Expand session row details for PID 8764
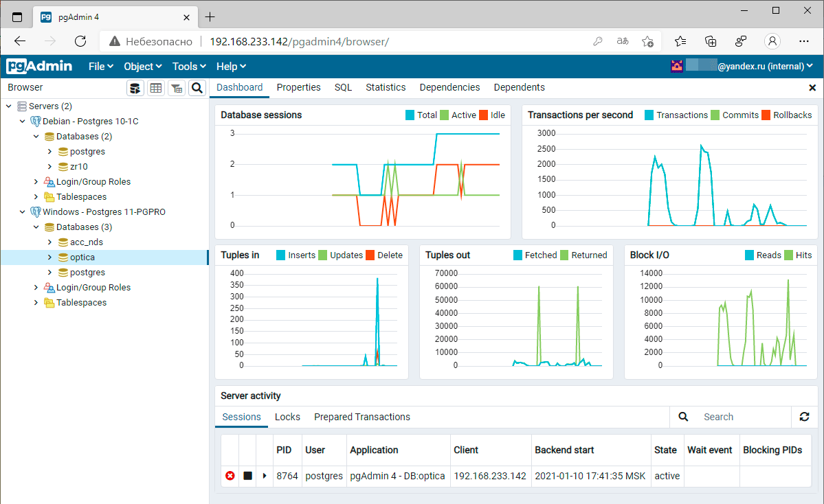Image resolution: width=824 pixels, height=504 pixels. pyautogui.click(x=265, y=476)
